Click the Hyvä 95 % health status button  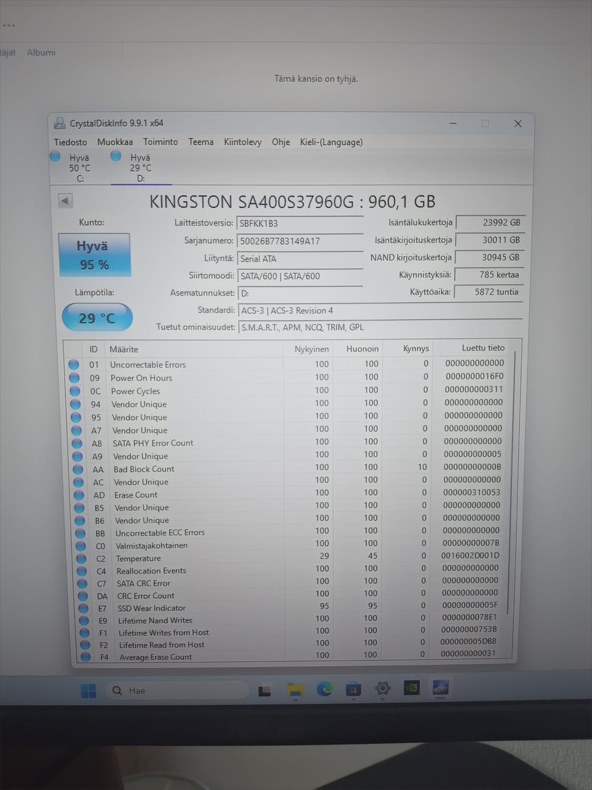(x=94, y=255)
